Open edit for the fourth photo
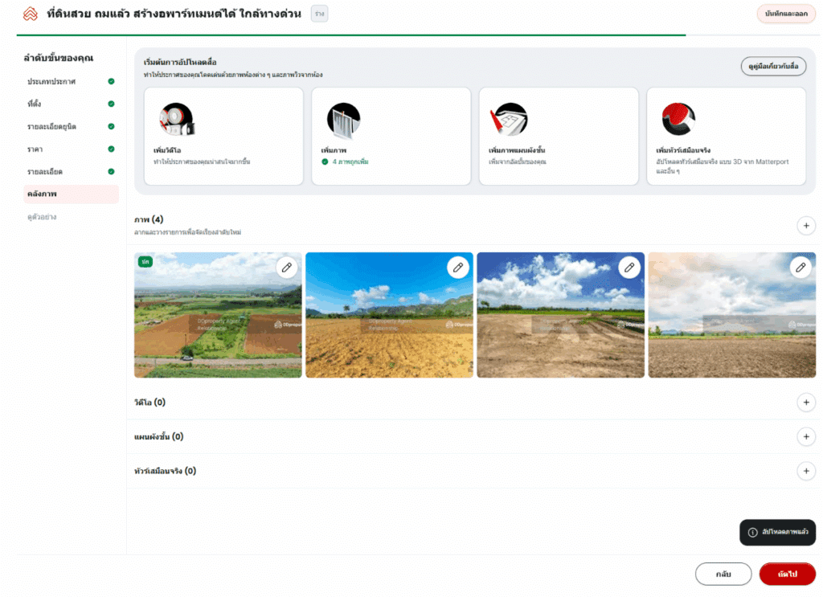 tap(800, 268)
